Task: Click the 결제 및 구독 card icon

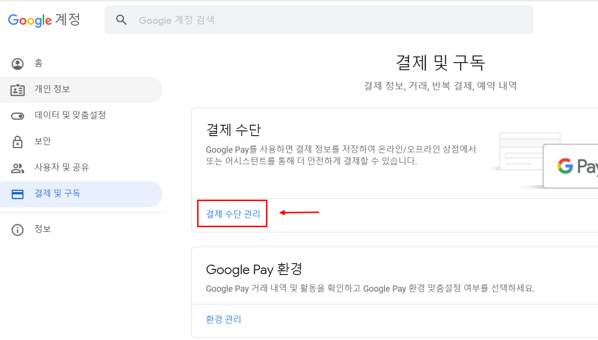Action: 18,194
